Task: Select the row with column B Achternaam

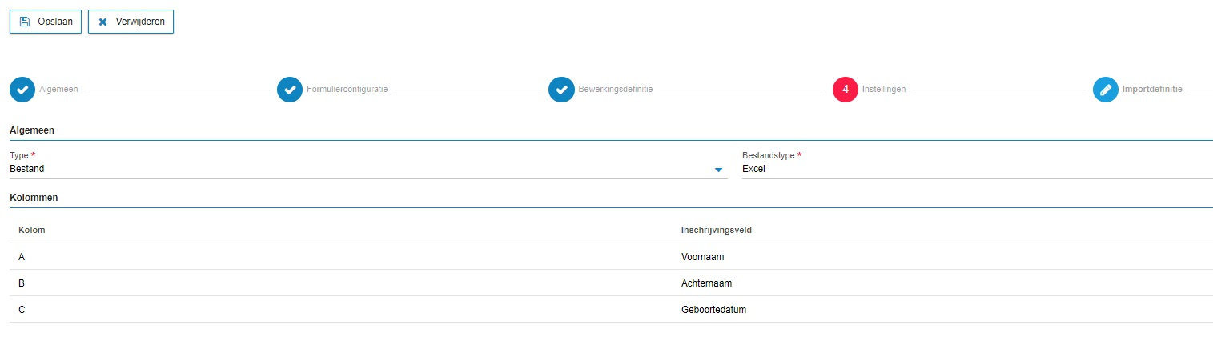Action: click(611, 283)
